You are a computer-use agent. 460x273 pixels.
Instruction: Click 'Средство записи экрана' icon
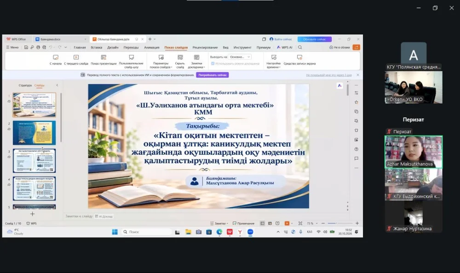point(299,57)
